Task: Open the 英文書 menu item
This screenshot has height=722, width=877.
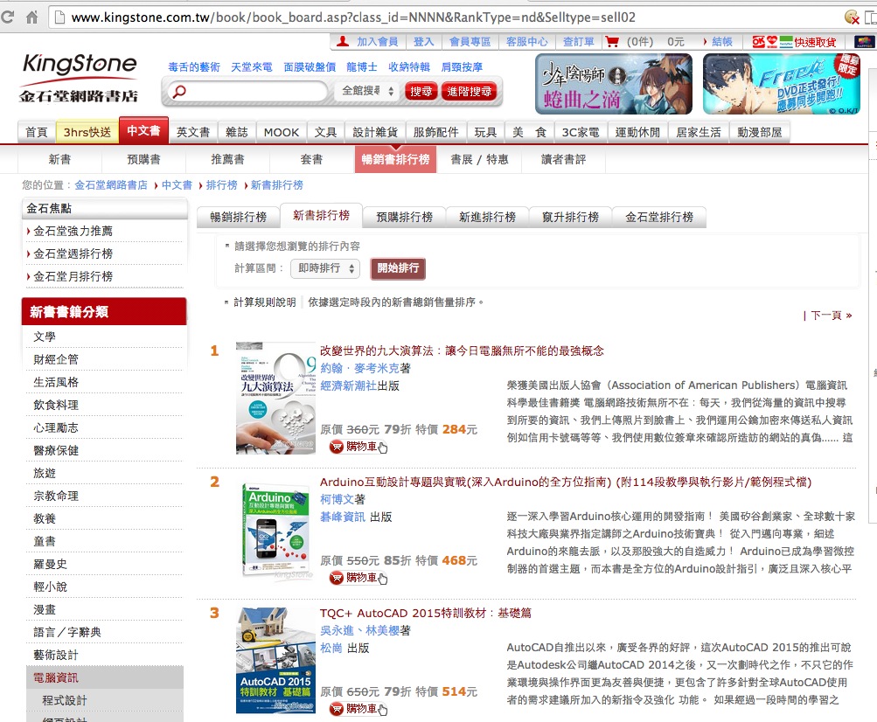Action: pos(193,133)
